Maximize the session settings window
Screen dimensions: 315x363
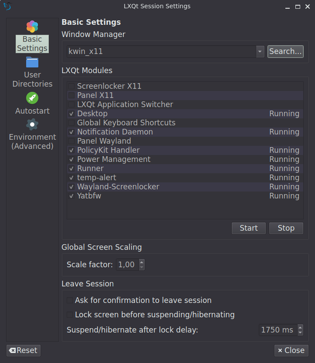pos(297,7)
